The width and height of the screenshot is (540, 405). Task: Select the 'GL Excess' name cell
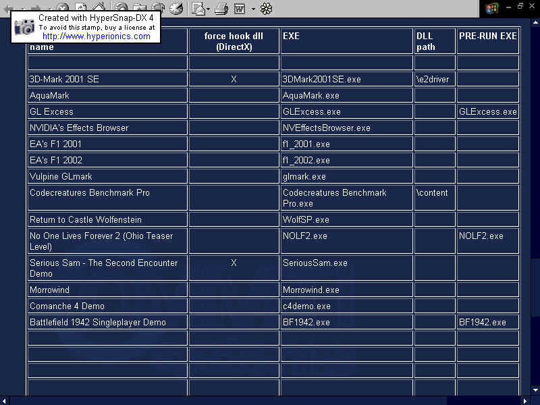coord(107,111)
